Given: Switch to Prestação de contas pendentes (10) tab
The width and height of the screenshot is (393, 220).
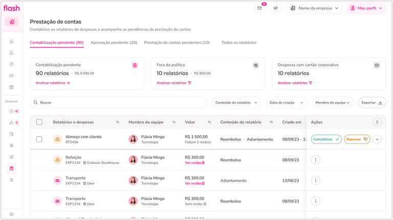Looking at the screenshot, I should [177, 42].
